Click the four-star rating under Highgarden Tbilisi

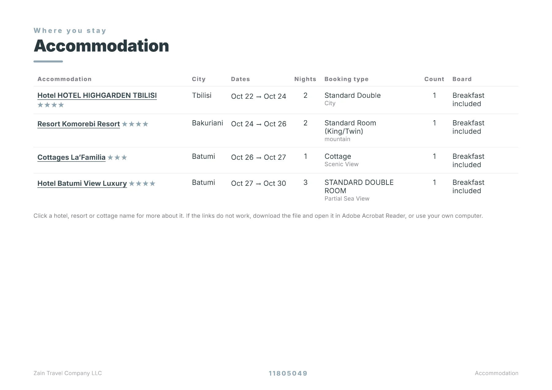51,105
